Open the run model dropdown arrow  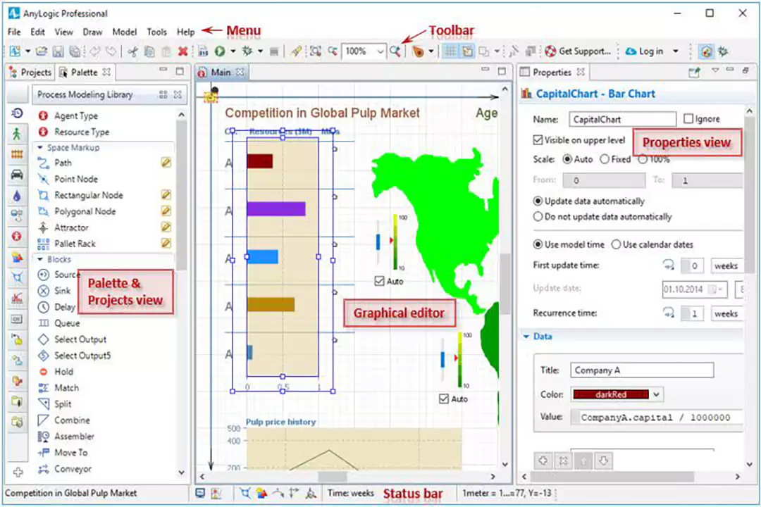coord(233,51)
